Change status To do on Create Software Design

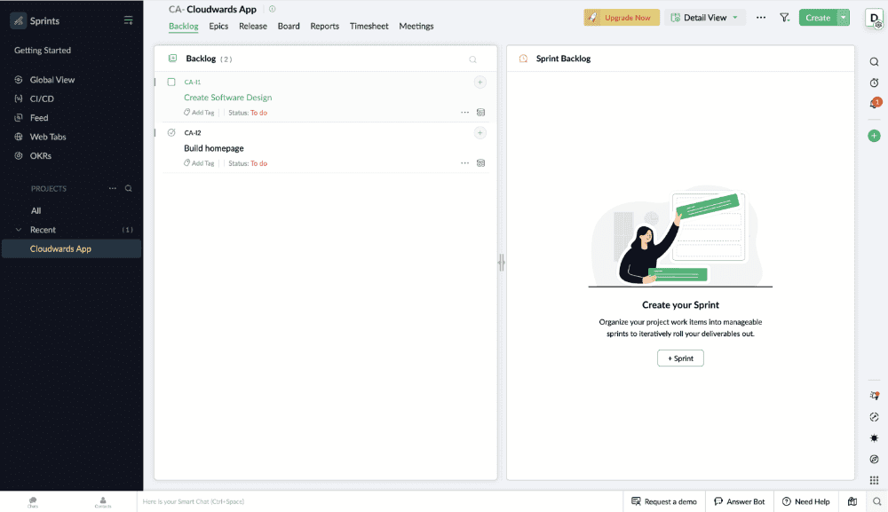coord(258,113)
